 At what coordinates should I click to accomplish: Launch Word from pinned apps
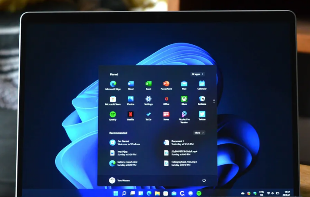(131, 86)
